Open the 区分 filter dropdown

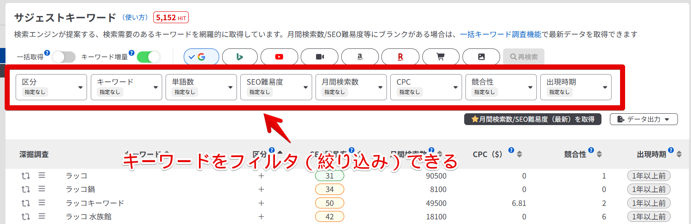[x=51, y=87]
